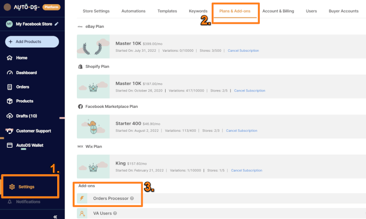The width and height of the screenshot is (366, 219).
Task: Click the $46.90/mo price text
Action: tap(151, 124)
